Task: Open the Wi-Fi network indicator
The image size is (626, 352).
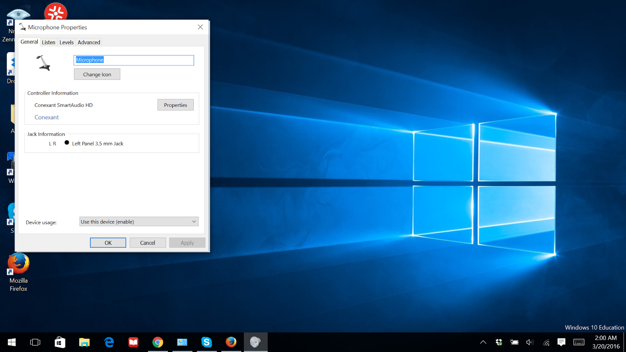Action: (x=546, y=342)
